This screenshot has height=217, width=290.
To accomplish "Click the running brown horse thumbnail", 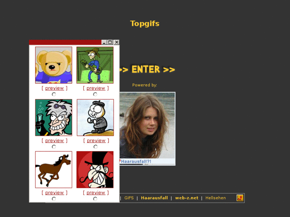I will [x=53, y=170].
